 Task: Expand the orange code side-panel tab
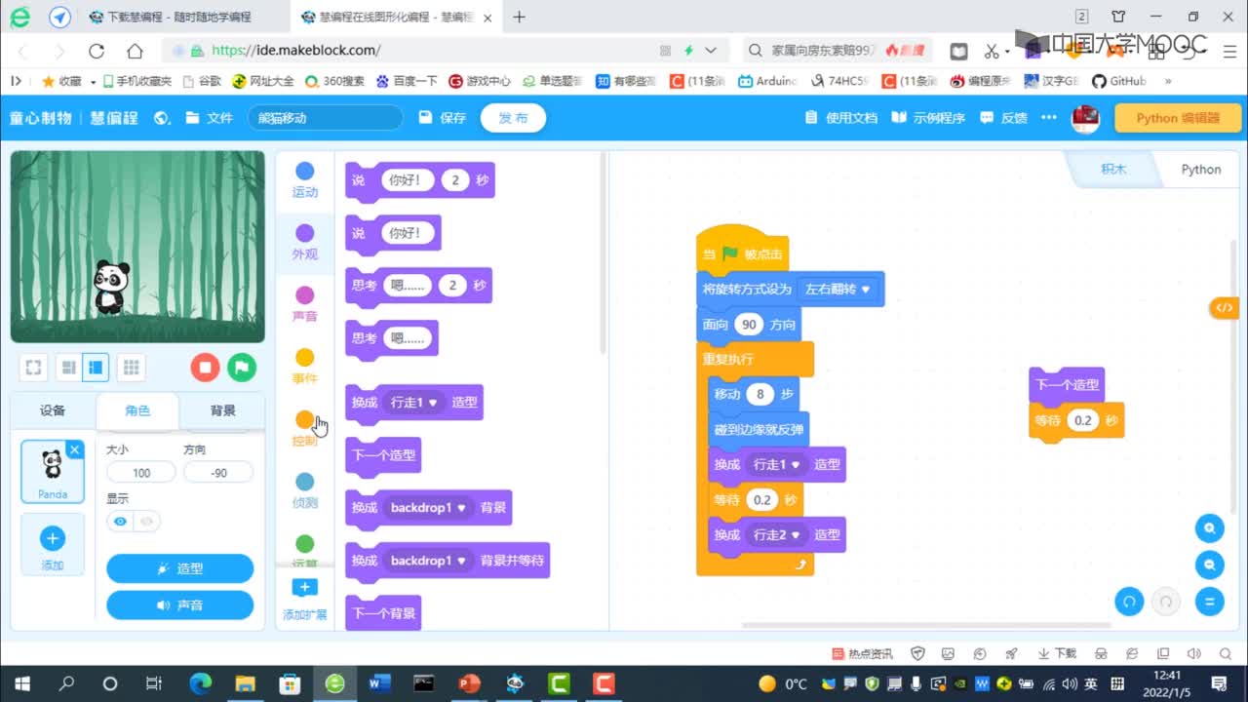click(1224, 307)
